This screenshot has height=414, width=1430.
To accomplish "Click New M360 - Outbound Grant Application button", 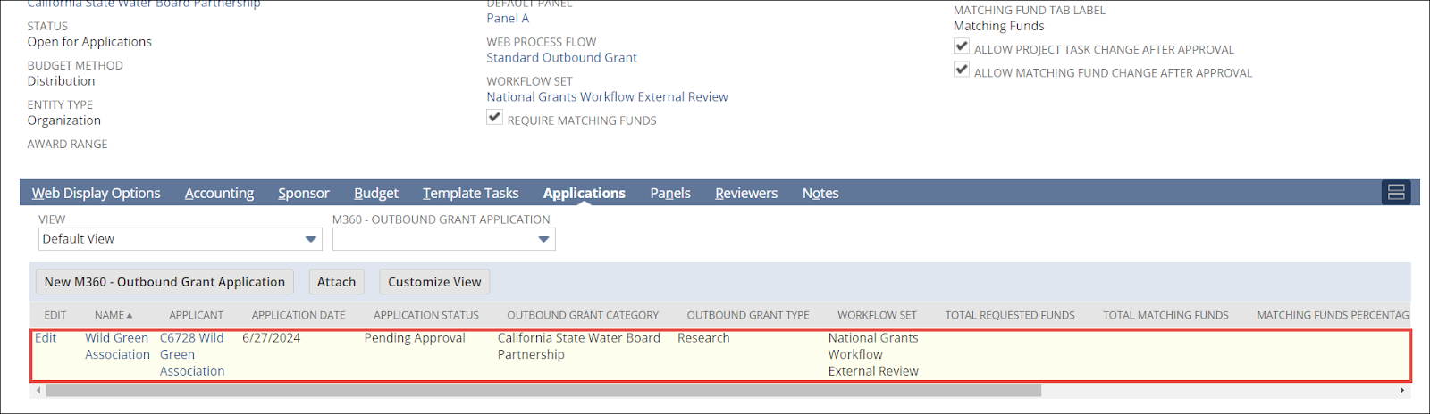I will (x=164, y=282).
